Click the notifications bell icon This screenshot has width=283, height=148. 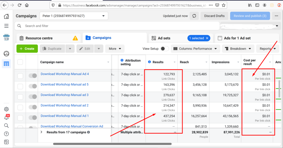coord(6,117)
